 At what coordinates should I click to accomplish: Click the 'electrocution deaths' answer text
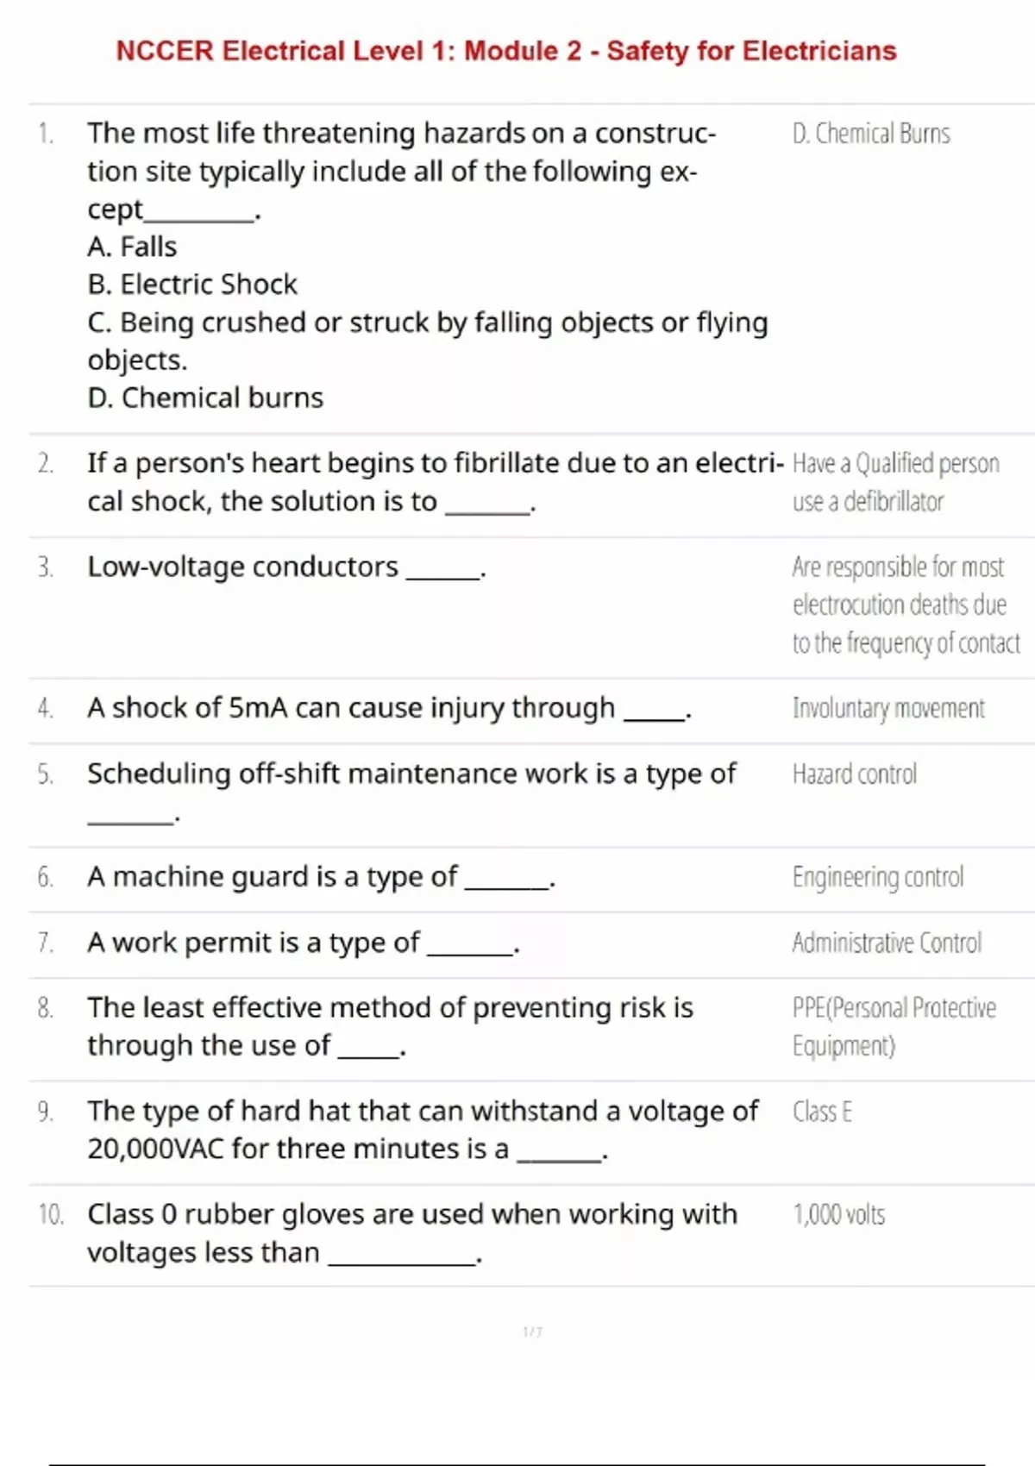coord(899,605)
